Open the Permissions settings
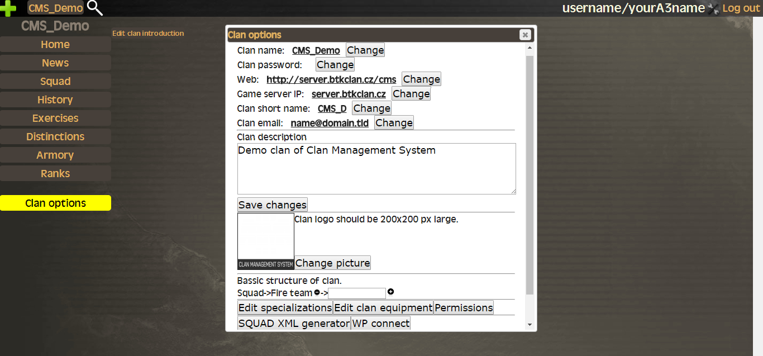763x356 pixels. (464, 308)
